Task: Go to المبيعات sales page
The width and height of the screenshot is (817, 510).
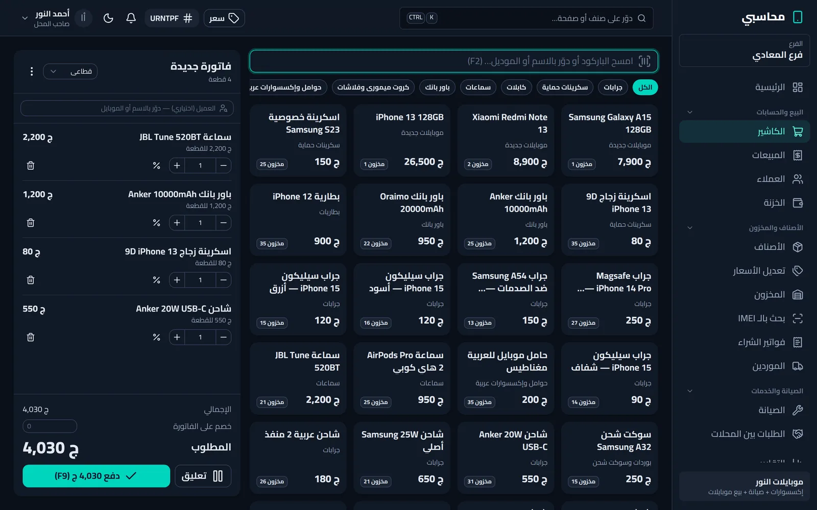Action: click(x=744, y=155)
